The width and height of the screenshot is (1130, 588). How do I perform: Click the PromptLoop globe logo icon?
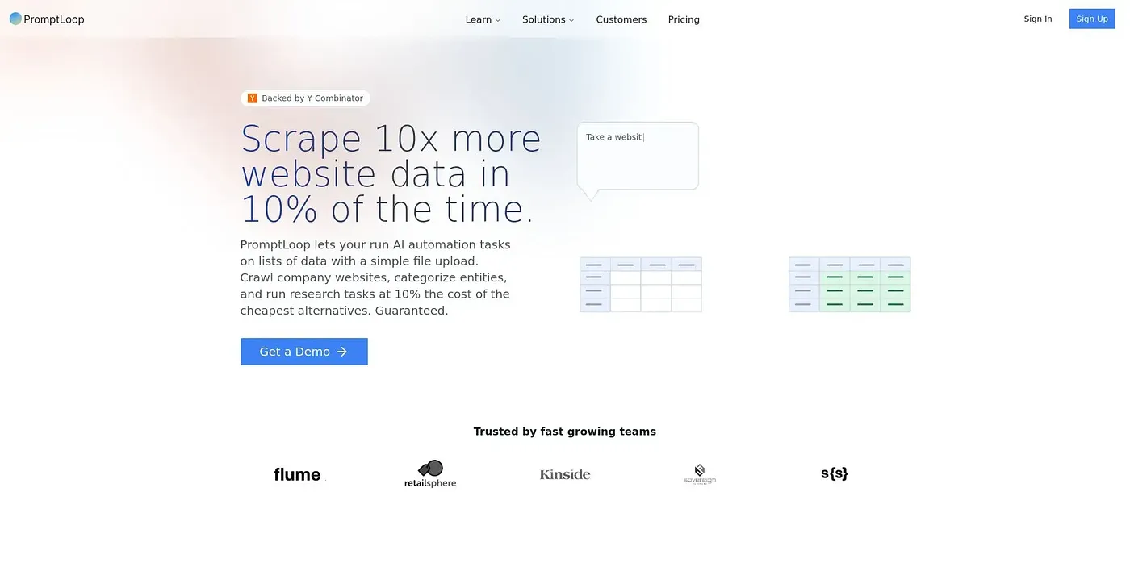pos(15,19)
